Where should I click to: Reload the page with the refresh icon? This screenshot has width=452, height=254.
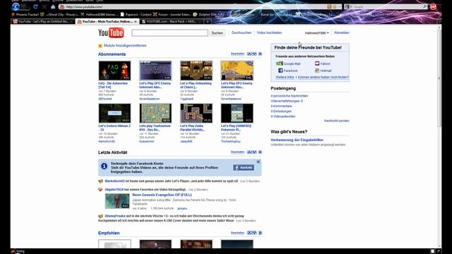pyautogui.click(x=35, y=6)
